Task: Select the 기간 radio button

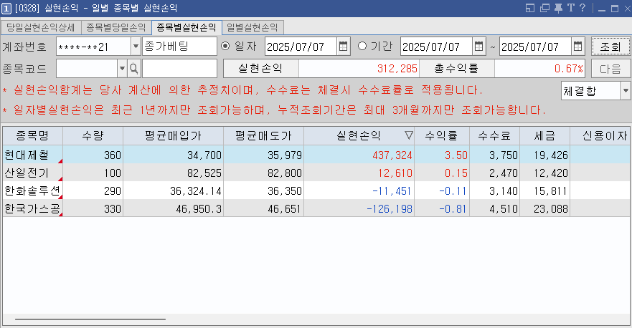Action: pos(362,47)
